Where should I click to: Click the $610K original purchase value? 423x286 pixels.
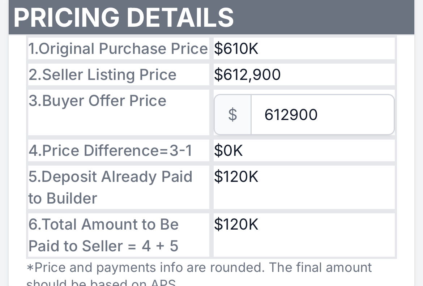[236, 48]
